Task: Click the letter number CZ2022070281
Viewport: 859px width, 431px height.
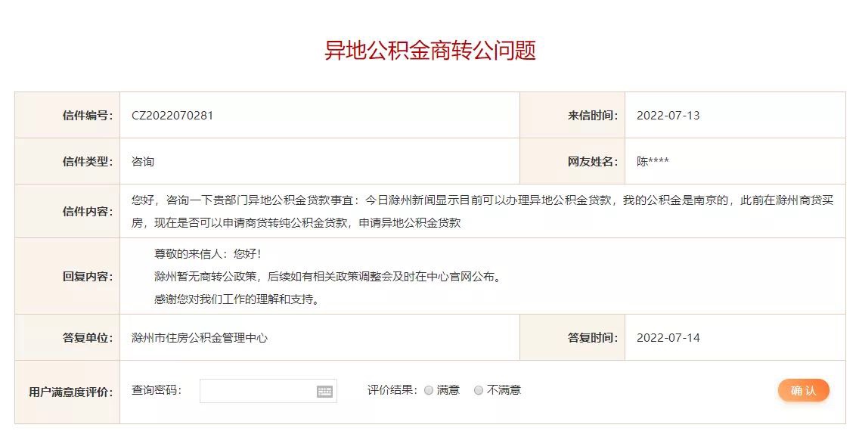Action: [172, 116]
